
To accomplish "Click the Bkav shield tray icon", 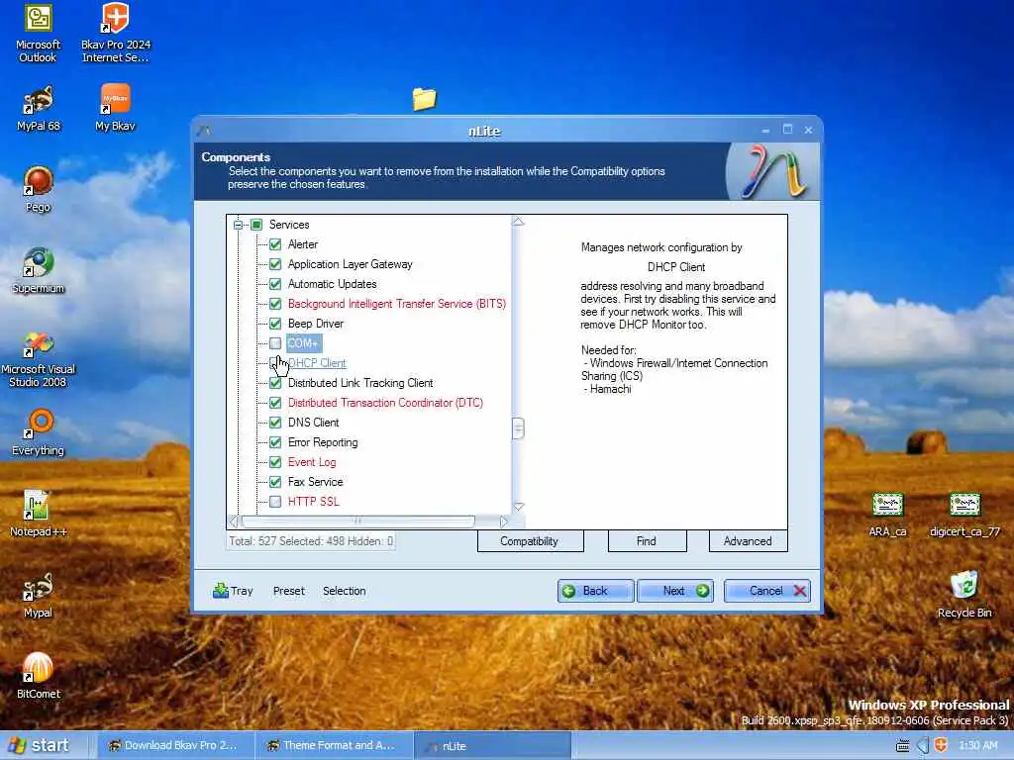I will (941, 745).
